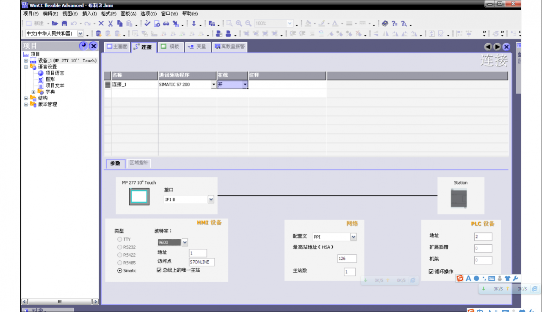Image resolution: width=542 pixels, height=312 pixels.
Task: Open the 编辑(E) menu
Action: pos(50,14)
